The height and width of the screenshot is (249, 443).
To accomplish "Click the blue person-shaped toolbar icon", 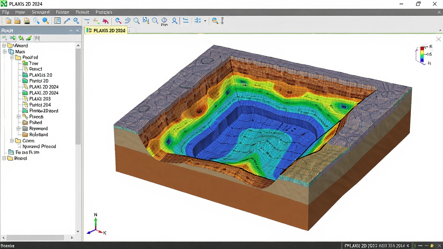I will pyautogui.click(x=175, y=21).
